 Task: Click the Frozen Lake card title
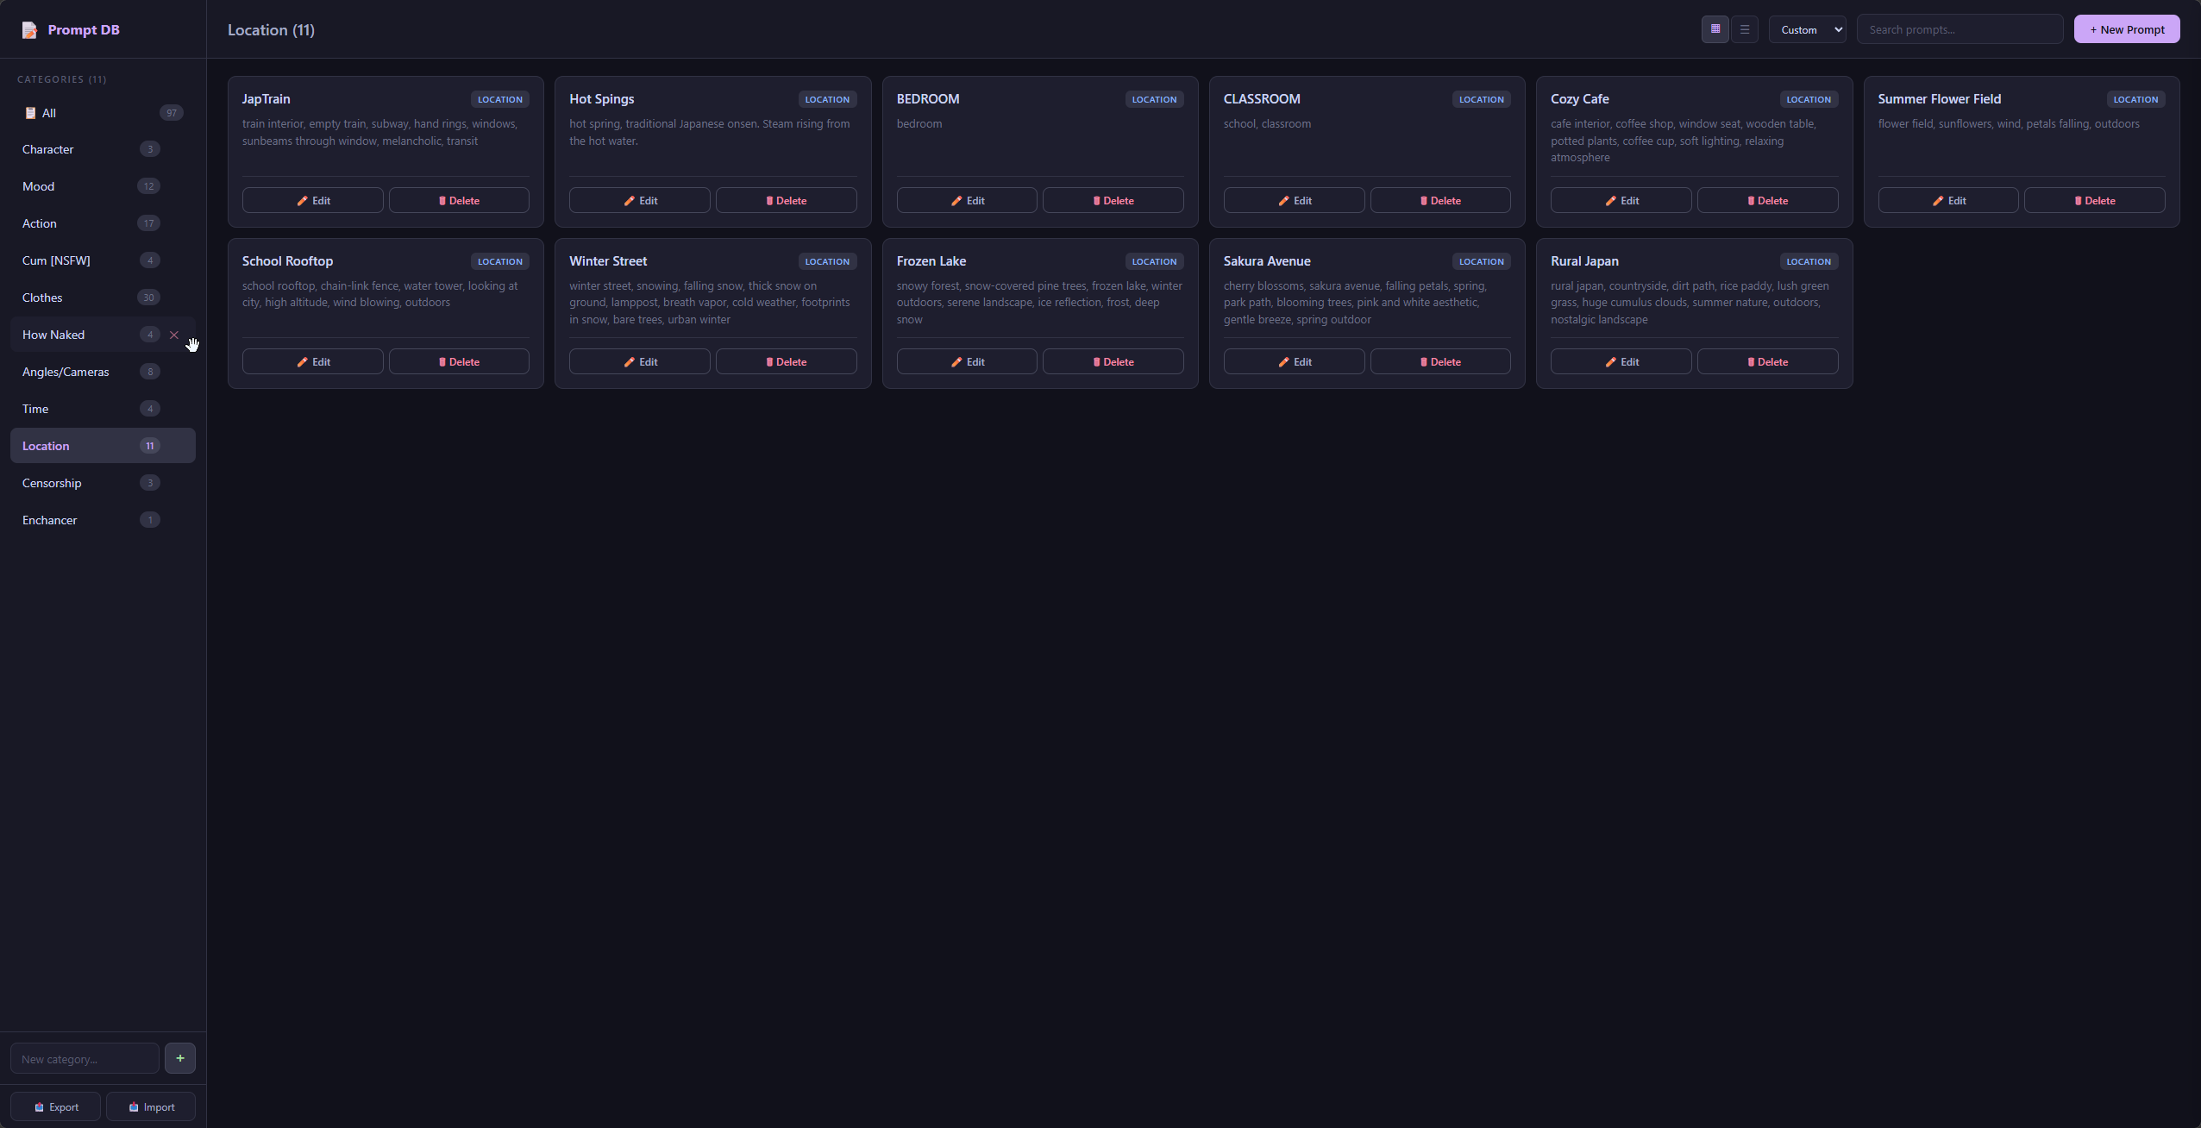click(x=931, y=261)
